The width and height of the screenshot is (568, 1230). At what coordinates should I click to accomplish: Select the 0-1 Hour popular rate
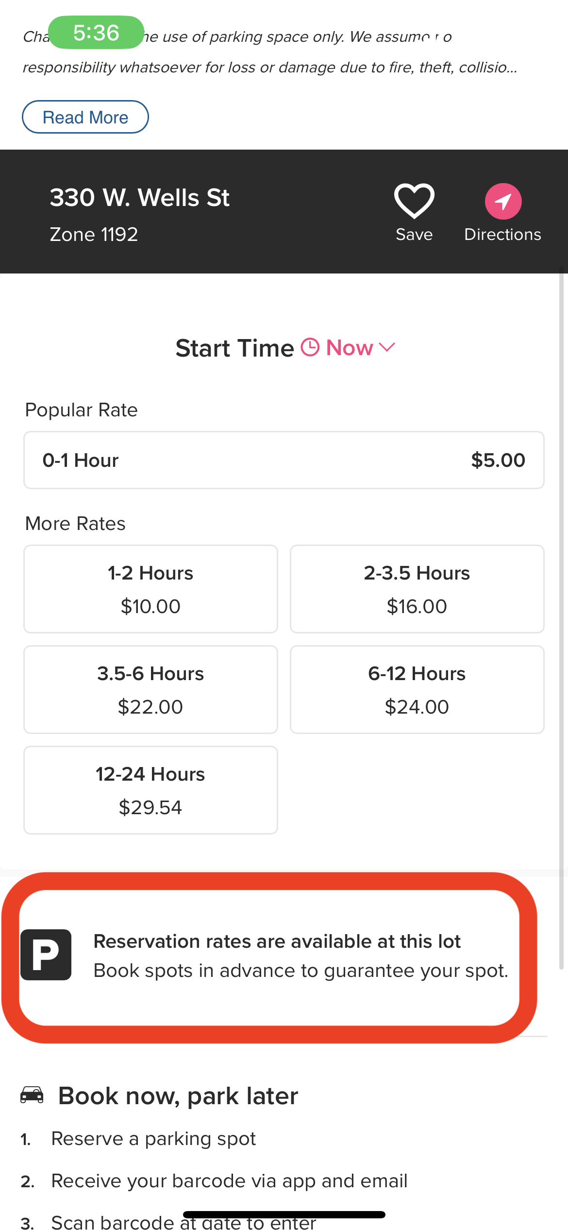284,460
